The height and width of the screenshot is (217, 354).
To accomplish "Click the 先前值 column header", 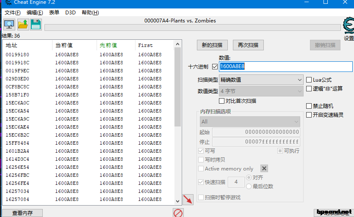I will point(116,45).
